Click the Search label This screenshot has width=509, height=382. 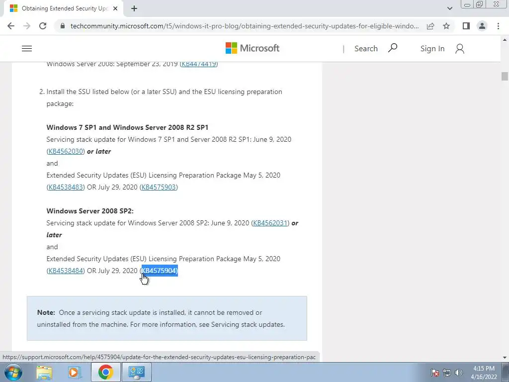pos(366,48)
